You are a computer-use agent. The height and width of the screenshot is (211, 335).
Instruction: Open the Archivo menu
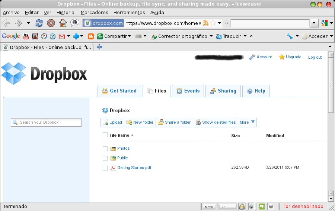coord(11,13)
